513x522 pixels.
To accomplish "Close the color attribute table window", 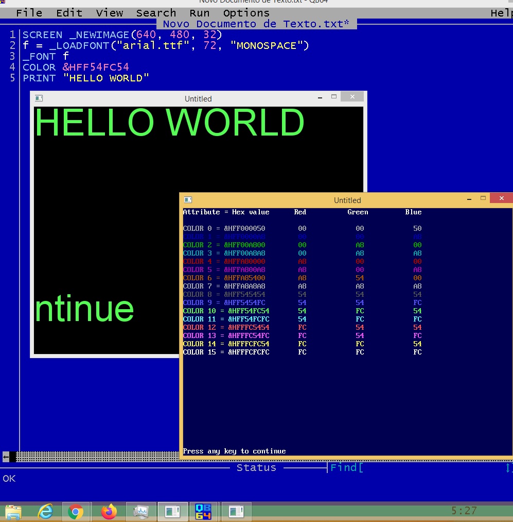I will pos(501,198).
